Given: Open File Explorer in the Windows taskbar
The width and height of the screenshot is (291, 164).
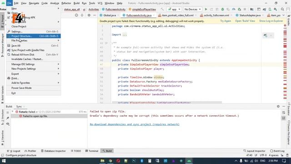Looking at the screenshot, I should pyautogui.click(x=102, y=161).
